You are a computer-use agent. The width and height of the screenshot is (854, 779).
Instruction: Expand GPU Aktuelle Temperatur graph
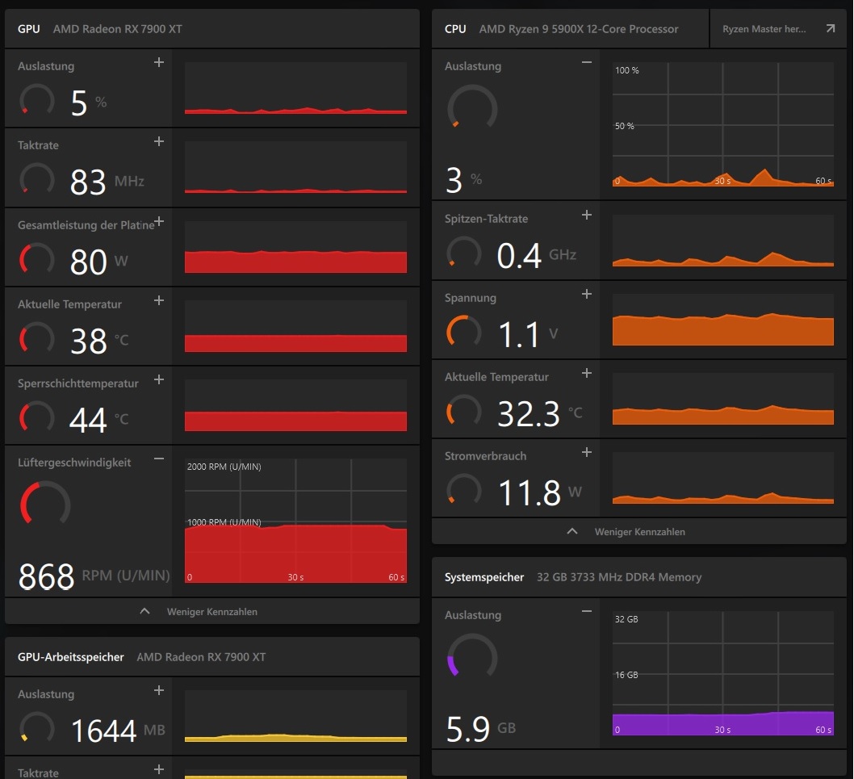tap(158, 300)
